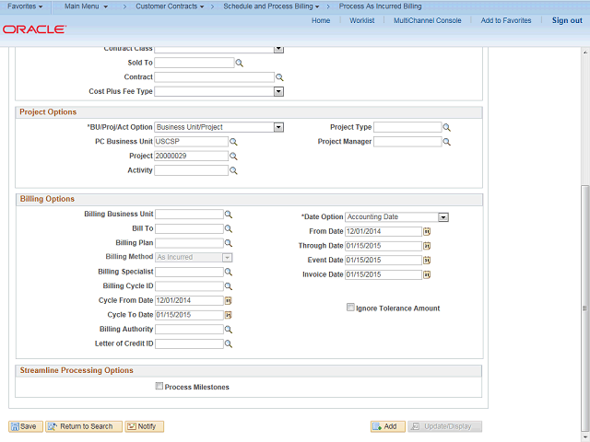
Task: Click the Sign out link
Action: (x=567, y=20)
